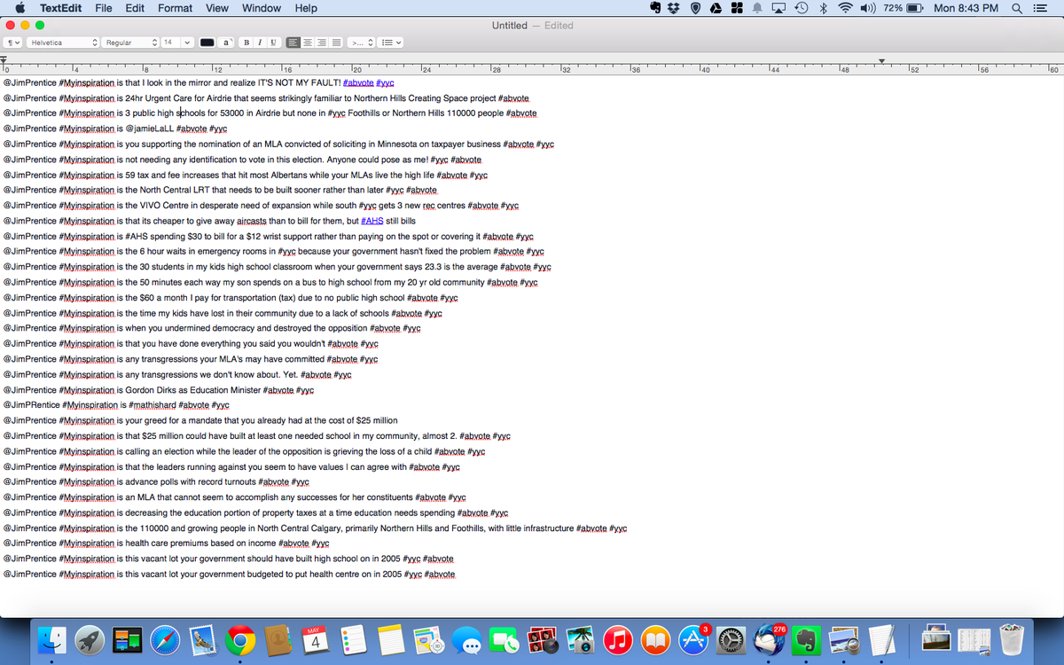
Task: Open Spotlight search in menu bar
Action: point(1017,8)
